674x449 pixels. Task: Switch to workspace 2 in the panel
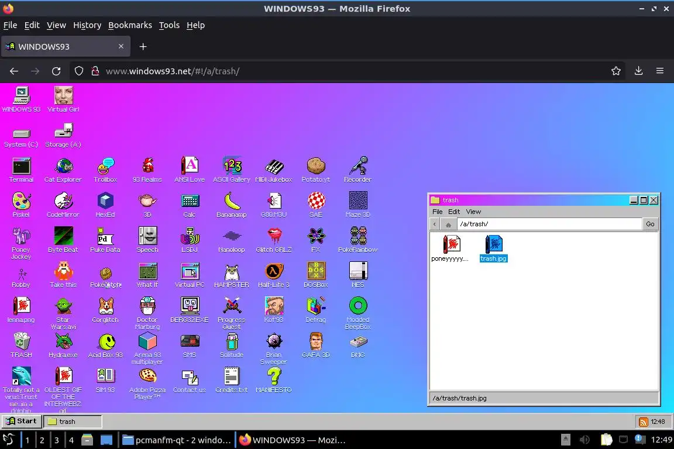[42, 440]
